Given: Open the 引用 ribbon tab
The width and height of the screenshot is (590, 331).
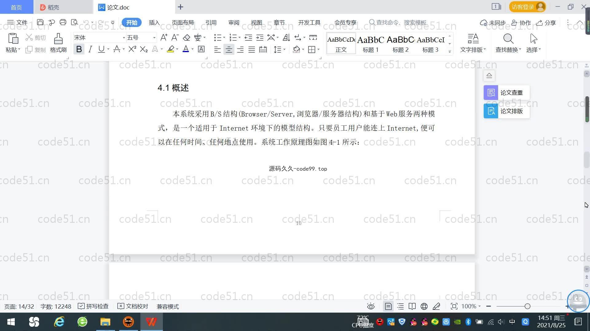Looking at the screenshot, I should (x=211, y=22).
